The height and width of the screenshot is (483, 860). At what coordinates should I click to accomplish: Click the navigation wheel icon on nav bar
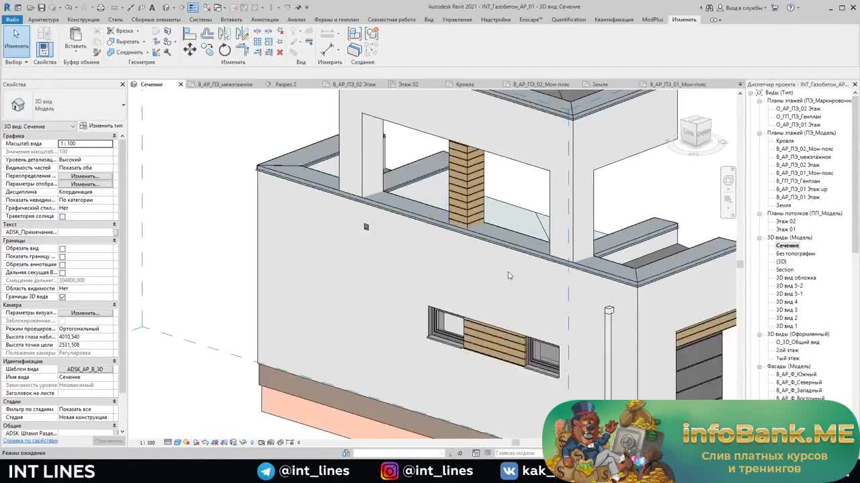728,180
